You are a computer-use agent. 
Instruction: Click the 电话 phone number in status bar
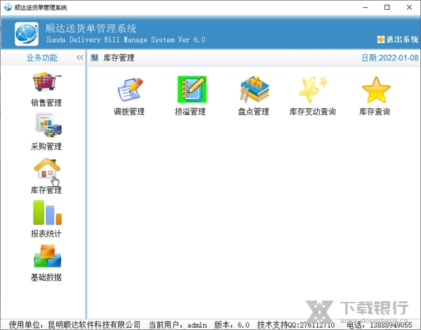(x=379, y=325)
